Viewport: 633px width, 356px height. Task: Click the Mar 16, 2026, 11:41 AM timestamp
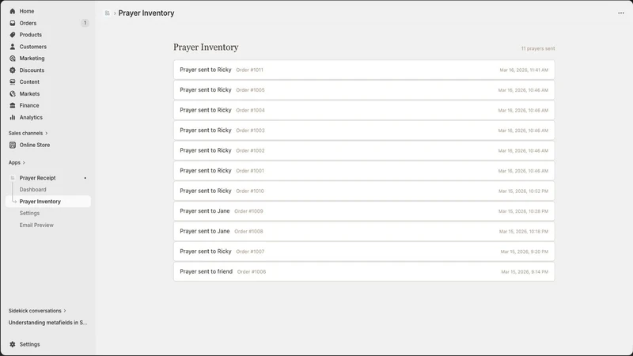point(524,70)
